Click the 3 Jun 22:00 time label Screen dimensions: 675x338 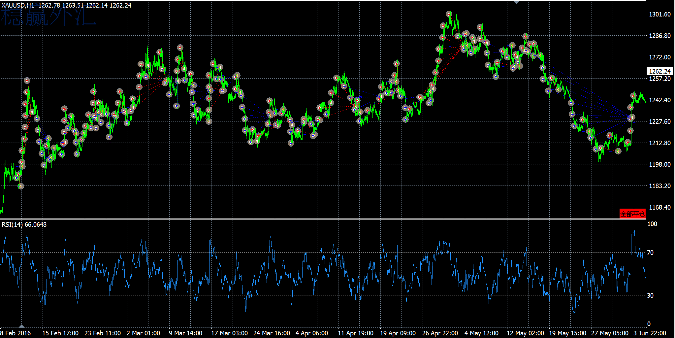[x=650, y=333]
